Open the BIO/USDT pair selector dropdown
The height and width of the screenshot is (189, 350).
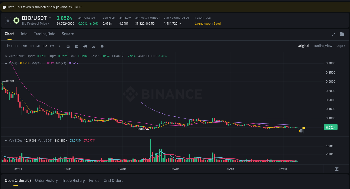coord(50,18)
